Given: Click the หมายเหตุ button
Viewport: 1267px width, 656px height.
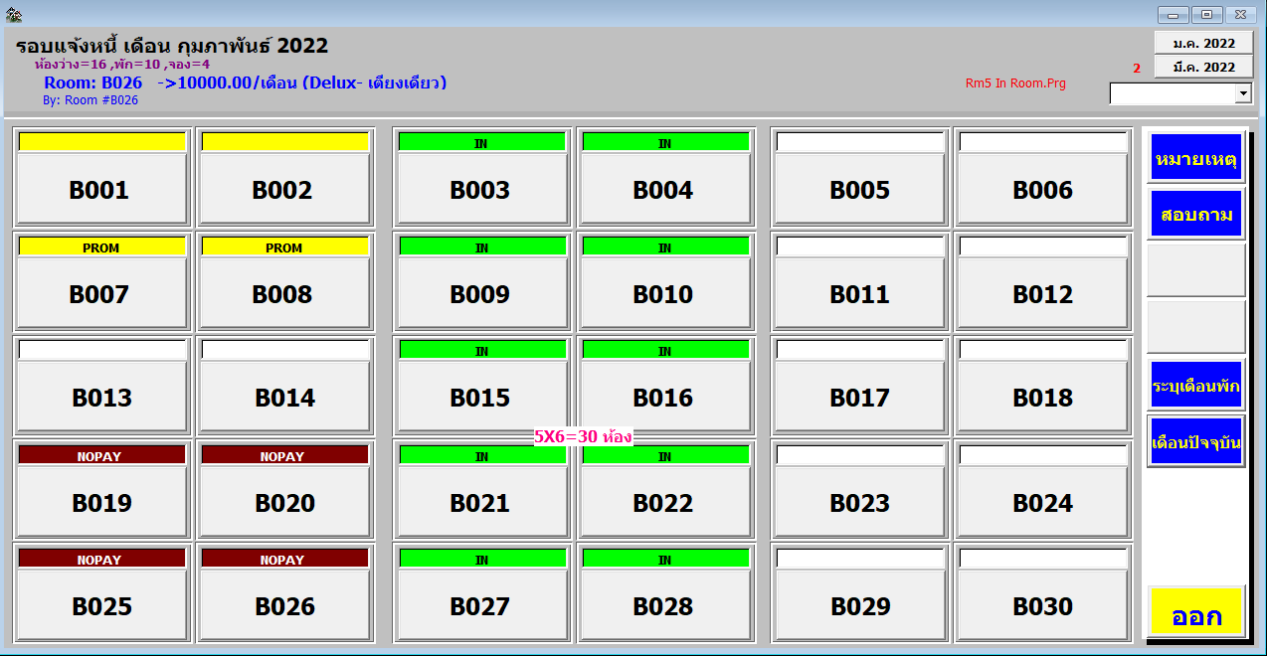Looking at the screenshot, I should [1195, 158].
